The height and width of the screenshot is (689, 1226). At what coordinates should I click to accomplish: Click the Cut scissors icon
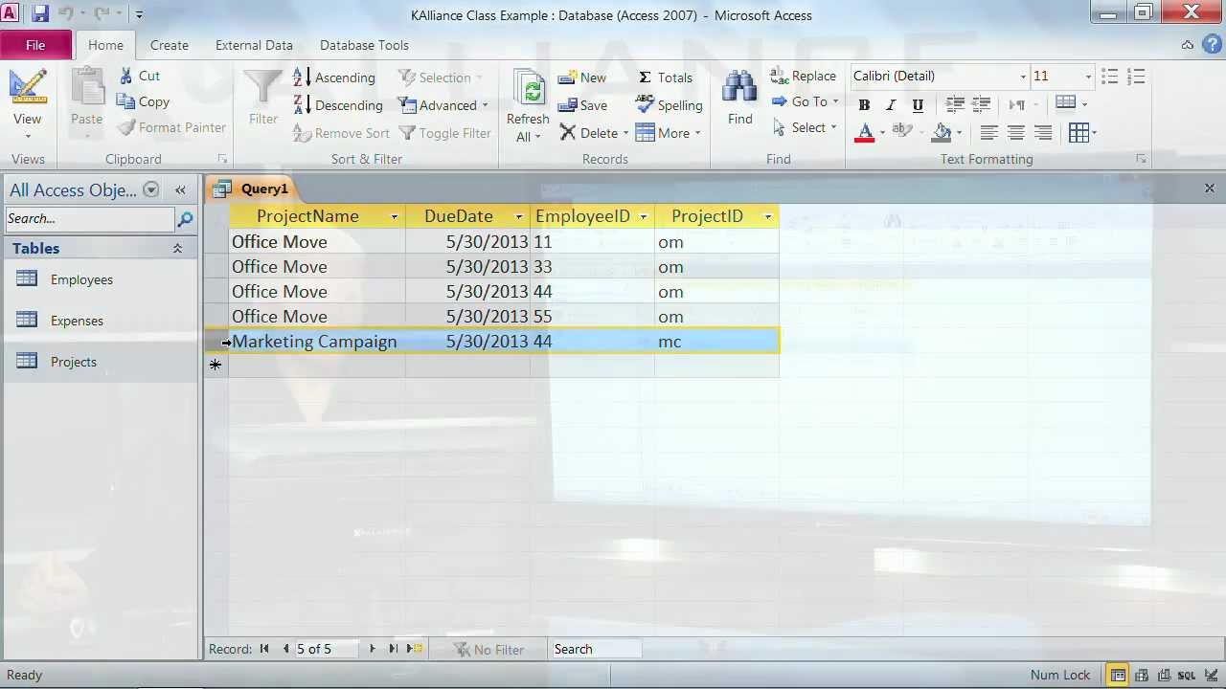(x=126, y=76)
